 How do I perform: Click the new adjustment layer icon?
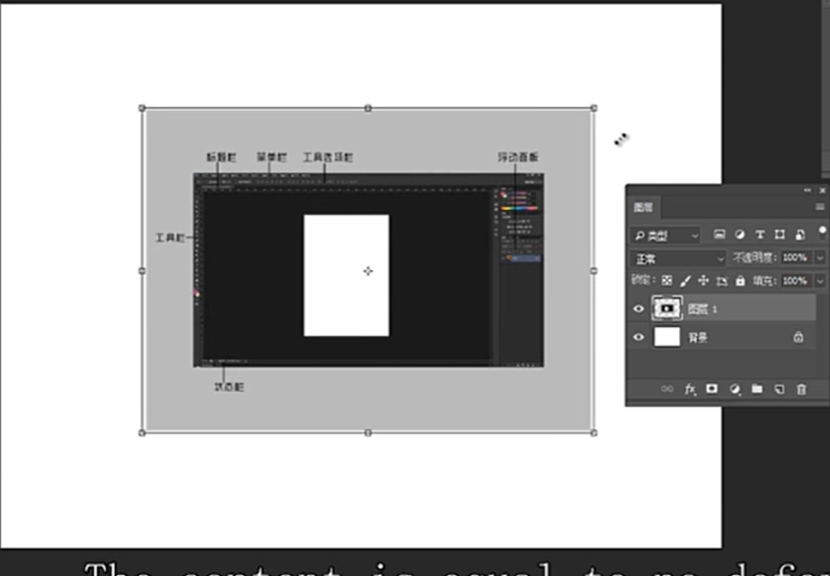733,388
